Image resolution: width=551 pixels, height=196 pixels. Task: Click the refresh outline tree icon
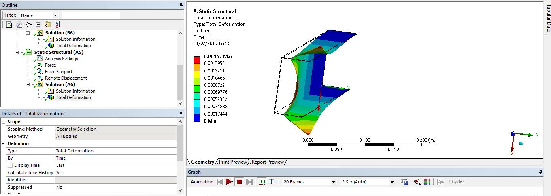pos(9,25)
